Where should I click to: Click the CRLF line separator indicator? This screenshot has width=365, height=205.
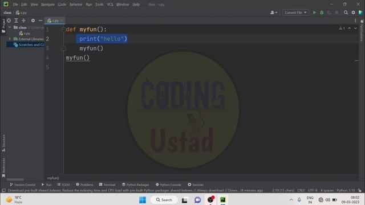point(301,190)
